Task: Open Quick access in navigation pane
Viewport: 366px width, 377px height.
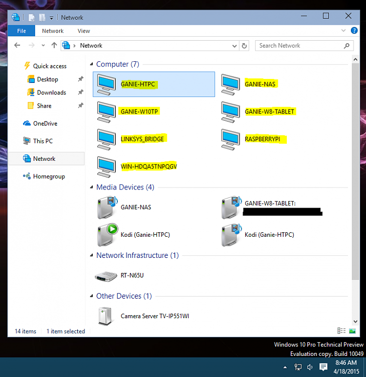Action: click(x=50, y=66)
